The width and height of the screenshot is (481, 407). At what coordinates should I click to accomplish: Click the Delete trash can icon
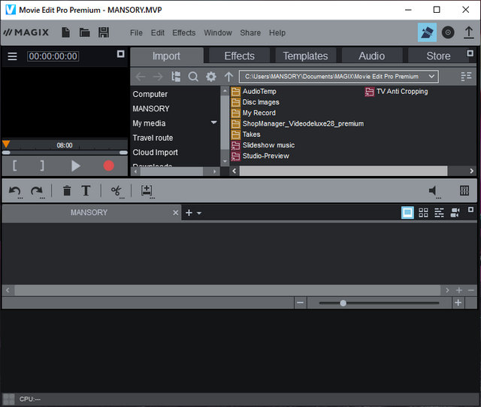(x=67, y=191)
